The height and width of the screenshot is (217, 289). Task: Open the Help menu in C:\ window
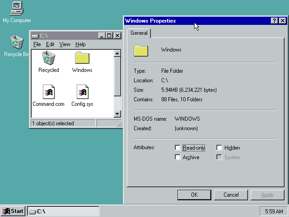(x=80, y=44)
